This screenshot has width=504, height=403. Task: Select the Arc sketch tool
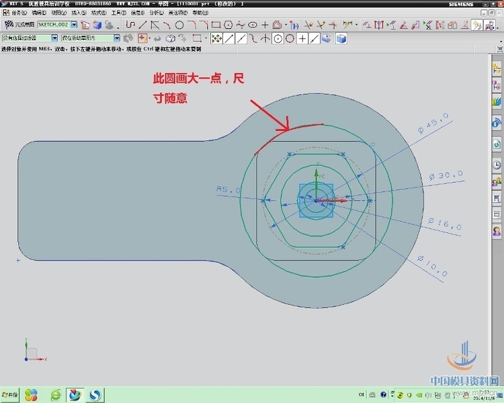[167, 25]
